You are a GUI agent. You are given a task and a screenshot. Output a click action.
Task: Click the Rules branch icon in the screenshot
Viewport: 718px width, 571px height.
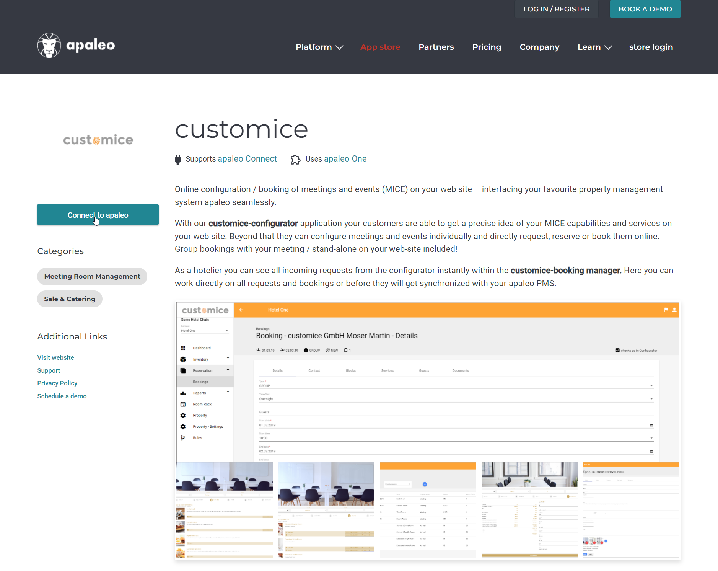click(183, 438)
